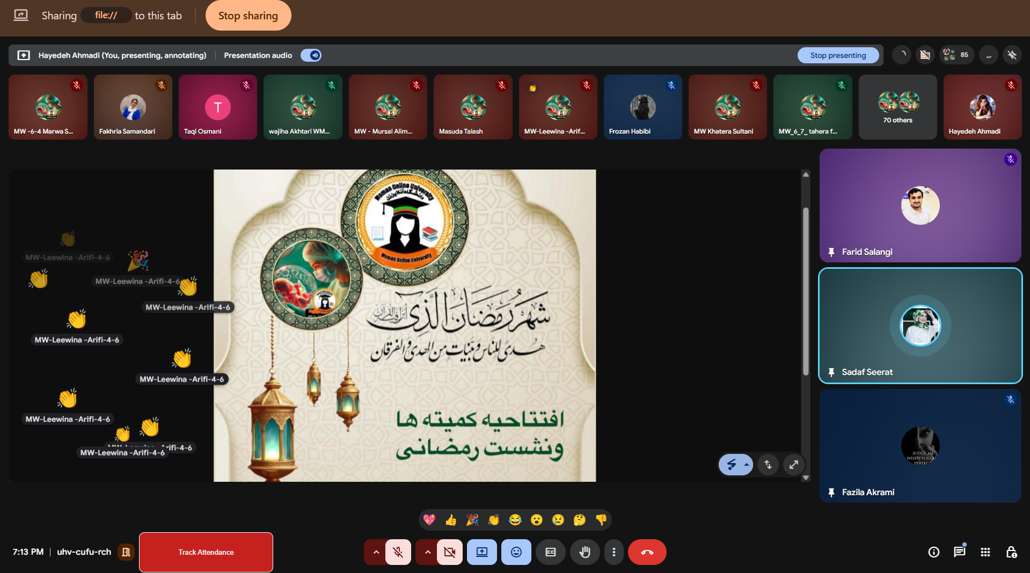Image resolution: width=1030 pixels, height=573 pixels.
Task: Open the activities grid icon
Action: [x=985, y=552]
